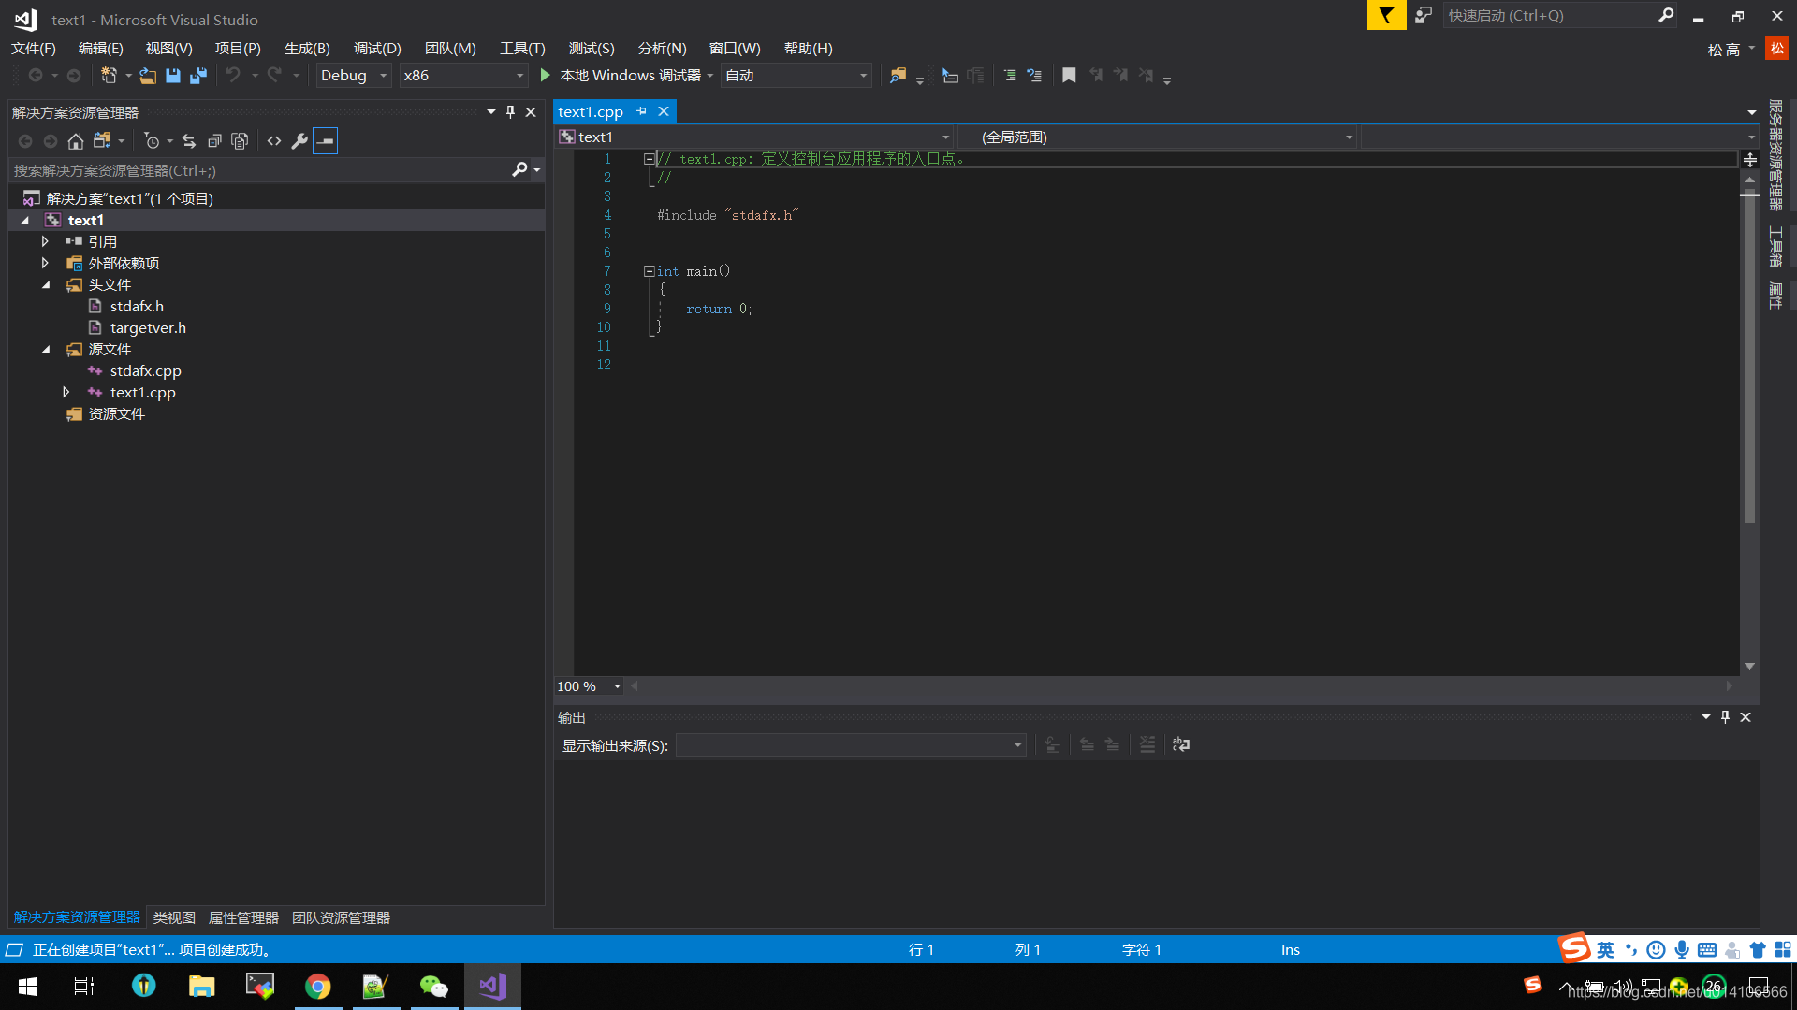
Task: Click the bookmark icon in the toolbar
Action: [x=1069, y=76]
